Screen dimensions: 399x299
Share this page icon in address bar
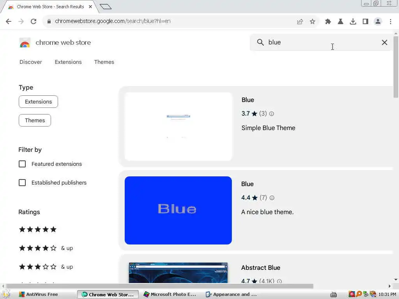click(x=300, y=22)
